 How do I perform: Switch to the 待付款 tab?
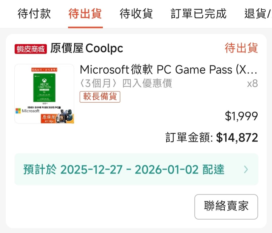[x=34, y=14]
